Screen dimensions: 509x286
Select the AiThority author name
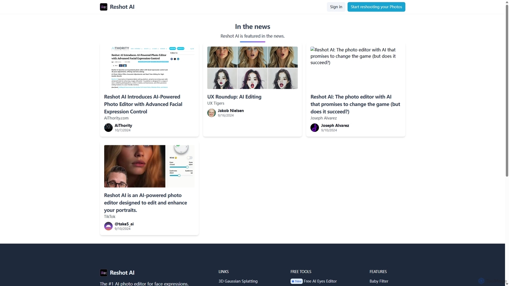[x=123, y=126]
